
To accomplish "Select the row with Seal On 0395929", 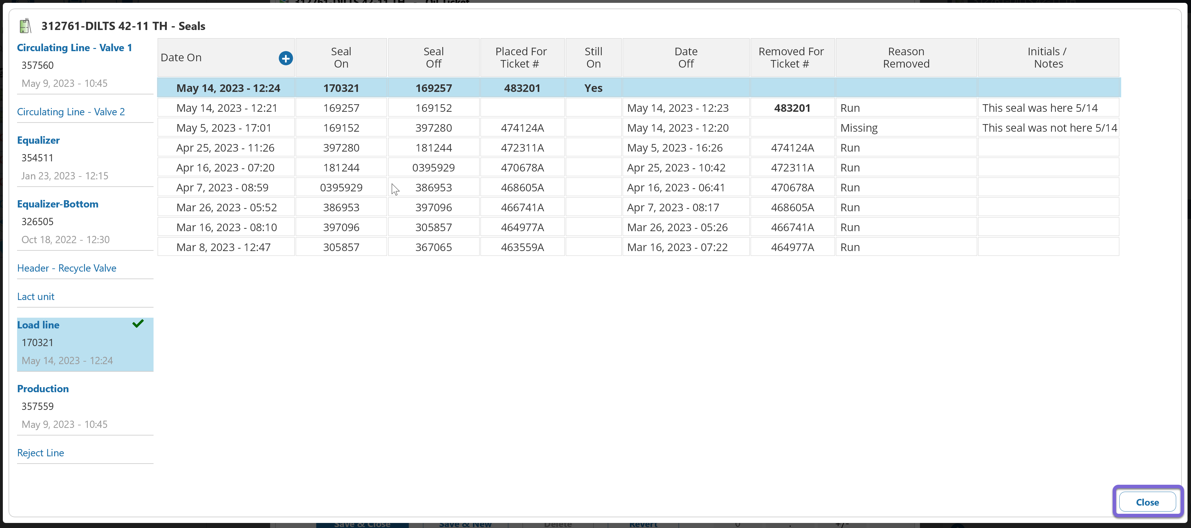I will [x=341, y=187].
